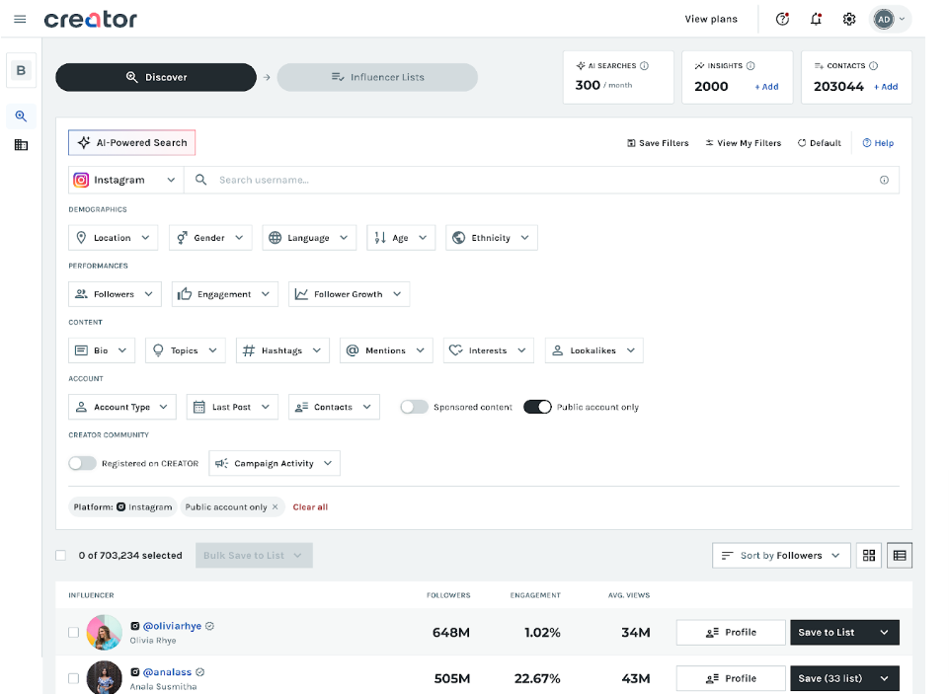Click Clear all to remove active filters

point(309,506)
